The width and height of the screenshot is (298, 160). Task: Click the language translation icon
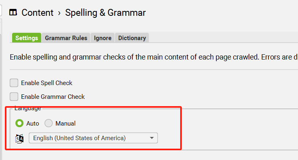[x=19, y=139]
